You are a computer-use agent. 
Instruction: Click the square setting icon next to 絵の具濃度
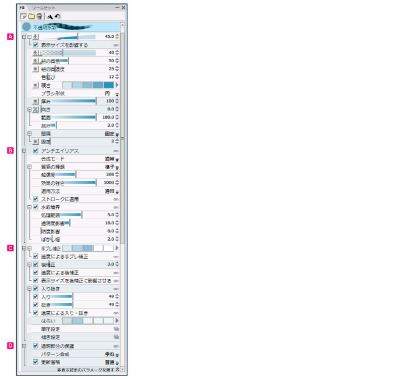point(35,69)
